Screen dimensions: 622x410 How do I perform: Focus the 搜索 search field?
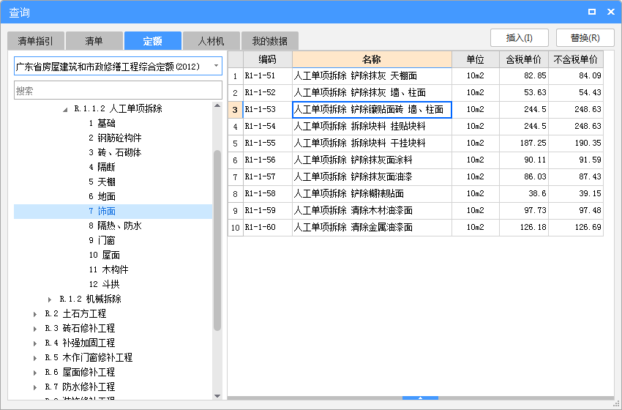[118, 91]
